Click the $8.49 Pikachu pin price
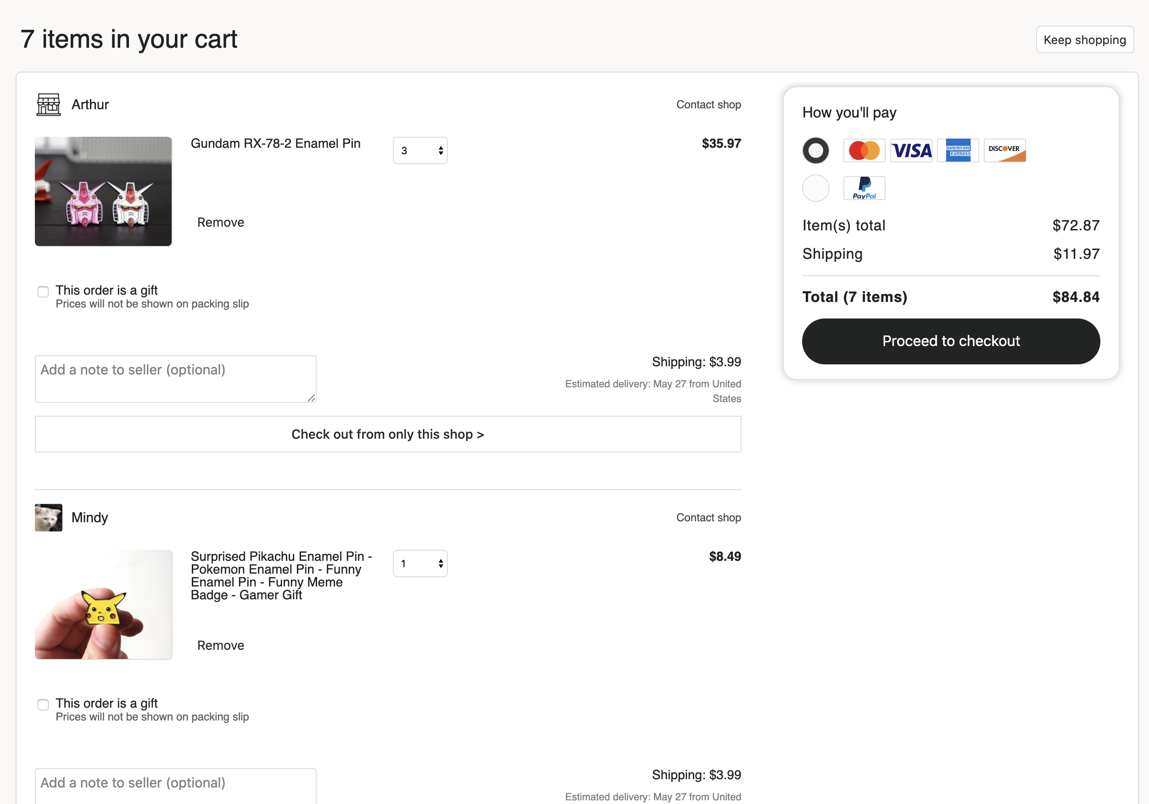 click(725, 556)
